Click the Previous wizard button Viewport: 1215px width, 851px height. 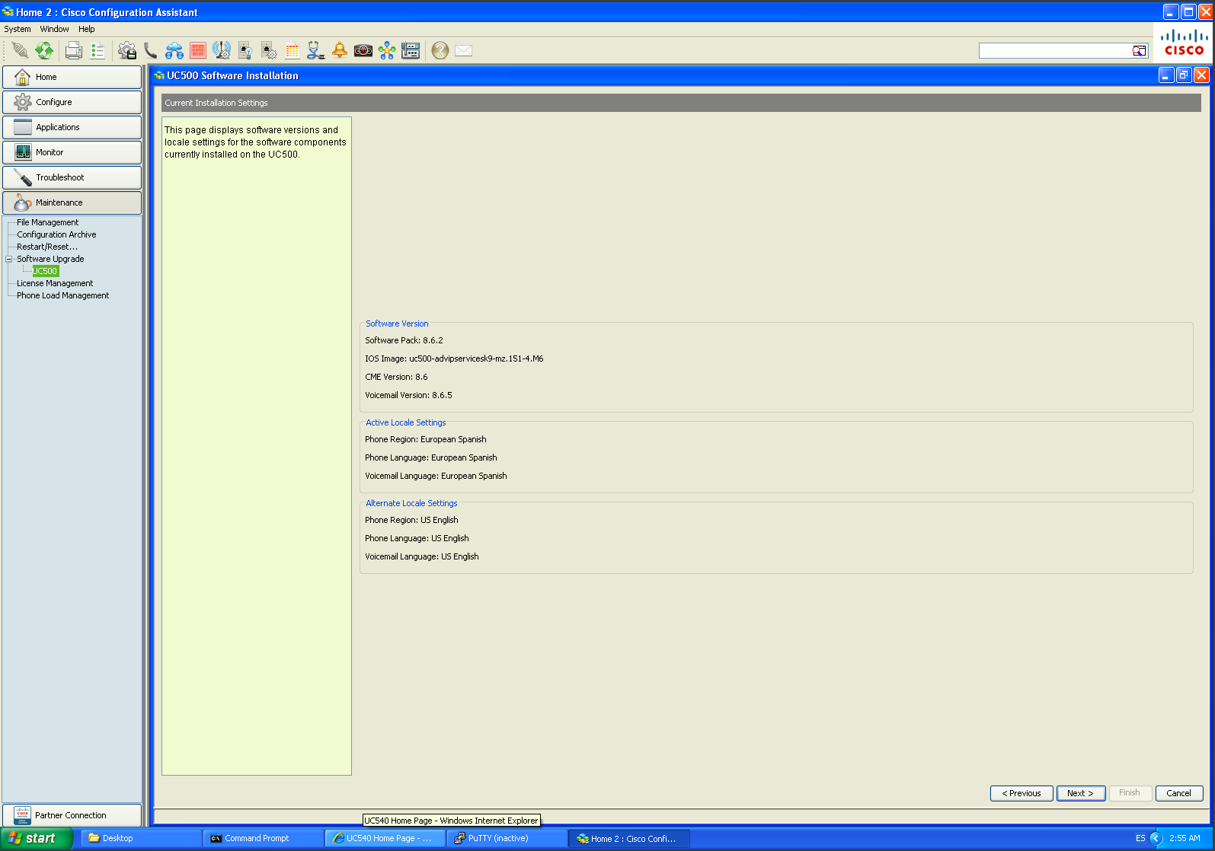point(1022,793)
